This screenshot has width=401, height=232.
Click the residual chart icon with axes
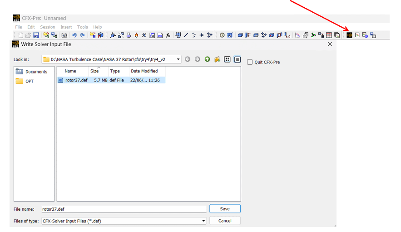(x=297, y=35)
